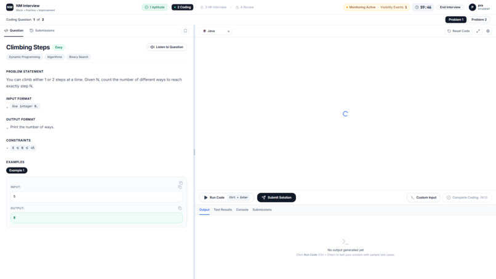Click the 4 Review stage
The height and width of the screenshot is (279, 496).
click(x=245, y=7)
